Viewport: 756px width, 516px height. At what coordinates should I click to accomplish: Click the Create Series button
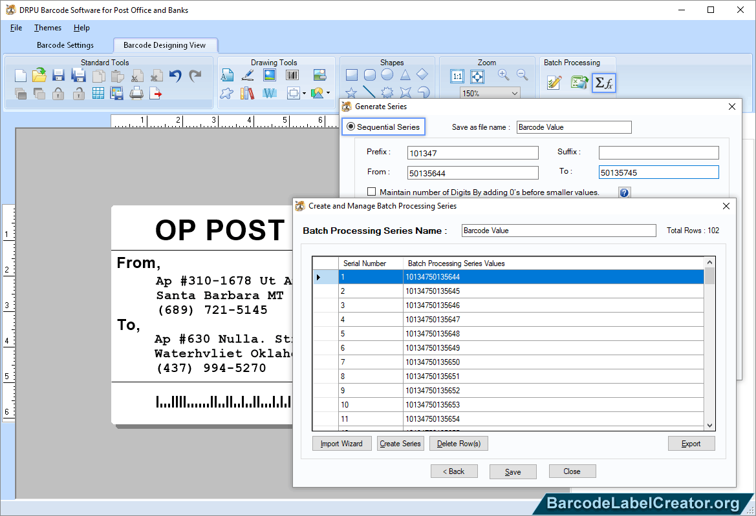point(400,443)
